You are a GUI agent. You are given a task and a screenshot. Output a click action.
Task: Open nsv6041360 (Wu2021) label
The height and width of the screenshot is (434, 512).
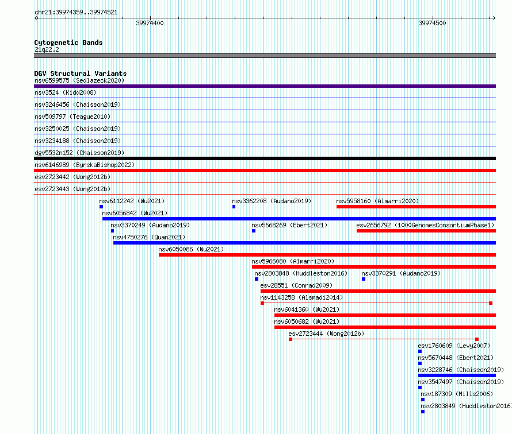(x=307, y=309)
